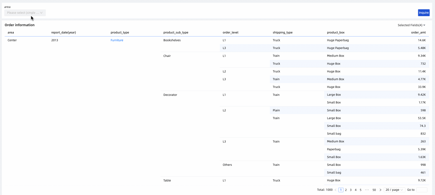Go to the next page arrow
The image size is (435, 195).
(380, 190)
